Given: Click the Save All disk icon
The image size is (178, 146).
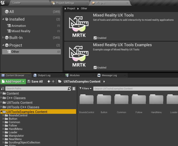Looking at the screenshot, I should pyautogui.click(x=29, y=81).
